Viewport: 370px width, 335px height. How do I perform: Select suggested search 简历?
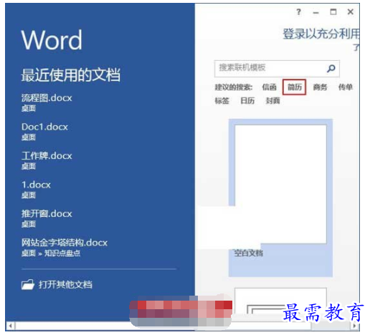pyautogui.click(x=294, y=87)
